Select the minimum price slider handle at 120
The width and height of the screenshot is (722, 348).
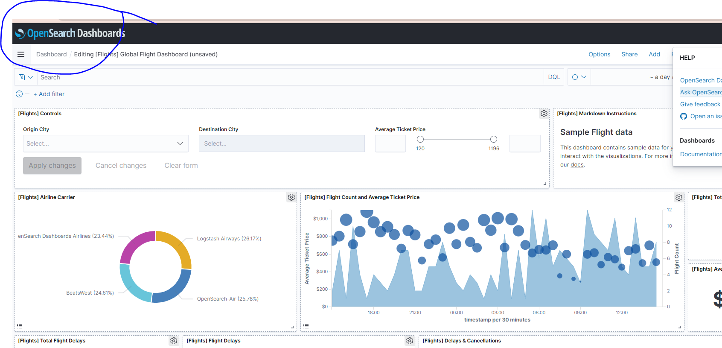[420, 139]
